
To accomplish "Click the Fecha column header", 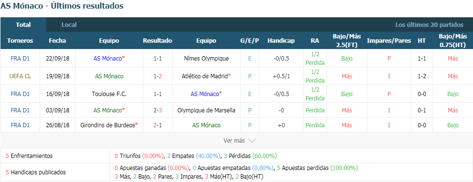I will 57,41.
